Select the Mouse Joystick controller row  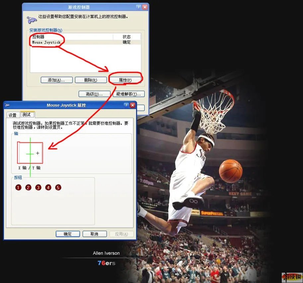[x=85, y=42]
